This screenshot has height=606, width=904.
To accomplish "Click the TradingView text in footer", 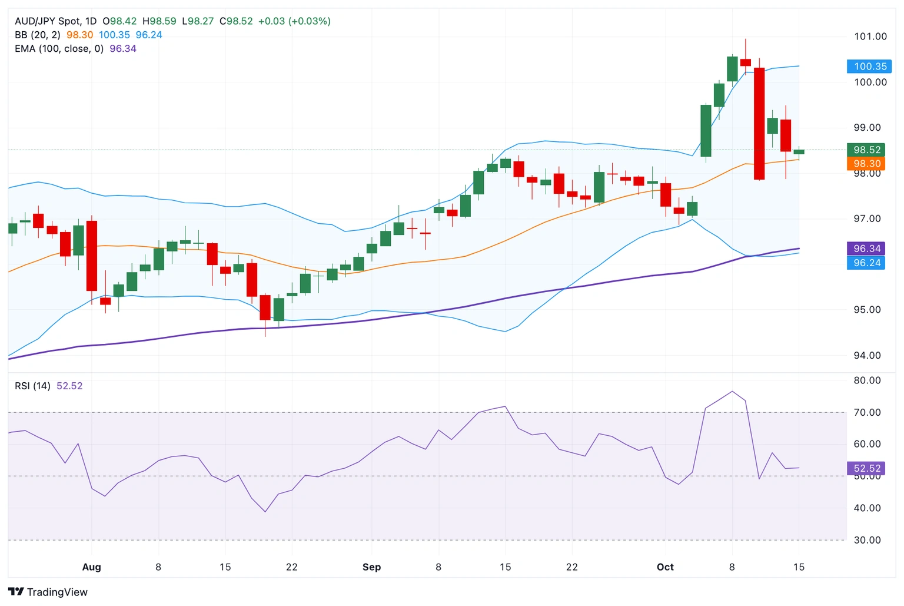I will 57,592.
